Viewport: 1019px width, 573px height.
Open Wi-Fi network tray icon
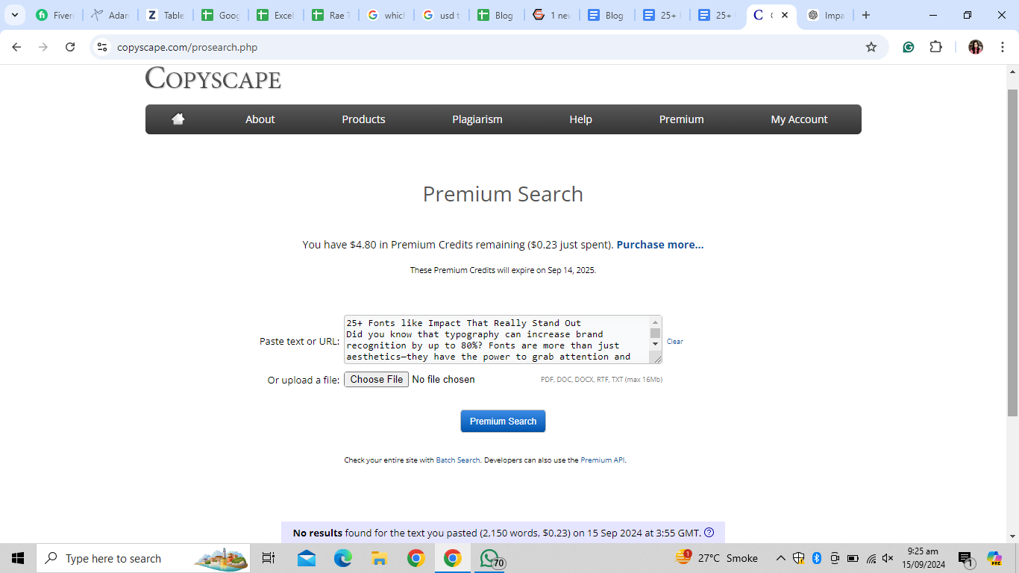871,558
